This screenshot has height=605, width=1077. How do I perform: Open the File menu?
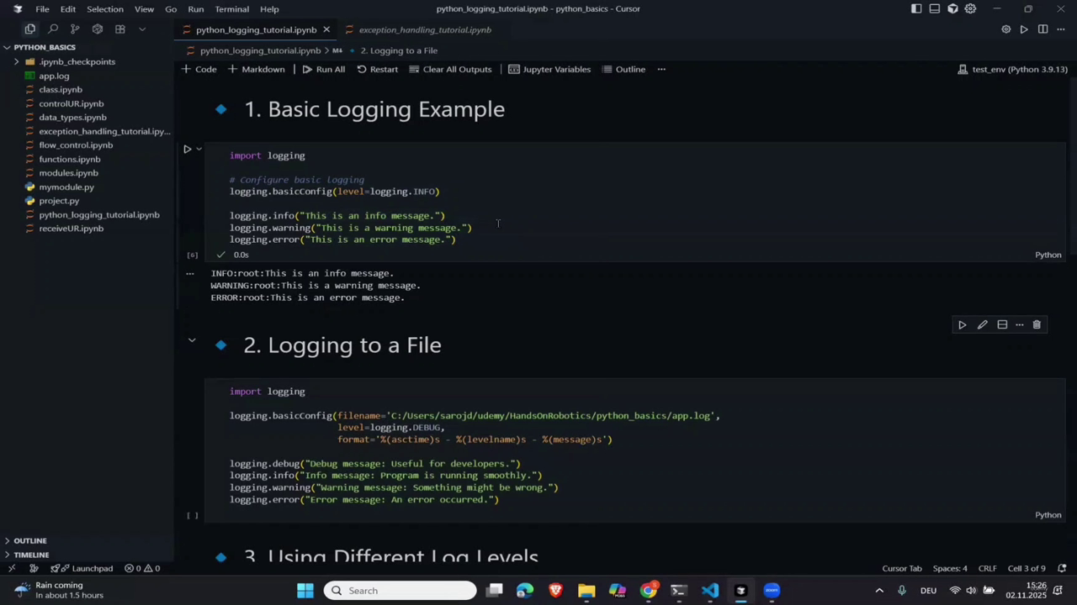coord(42,9)
